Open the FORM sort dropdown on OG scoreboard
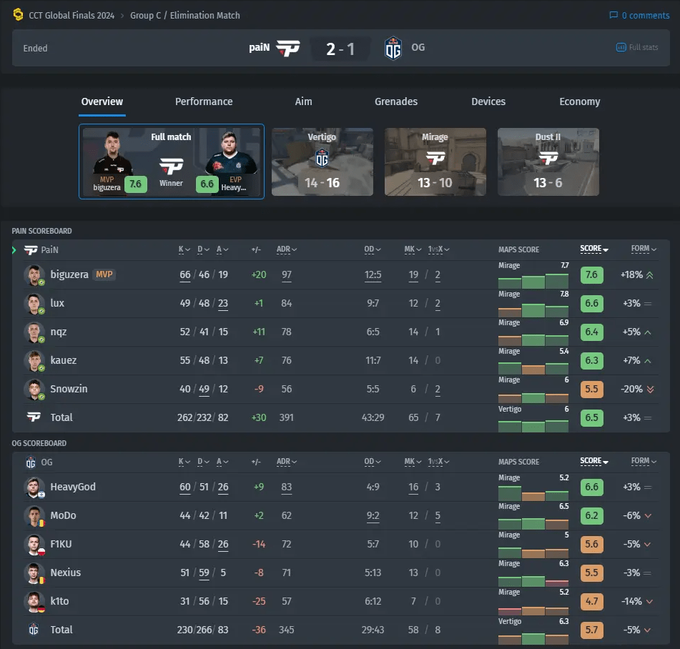The image size is (680, 649). [643, 462]
